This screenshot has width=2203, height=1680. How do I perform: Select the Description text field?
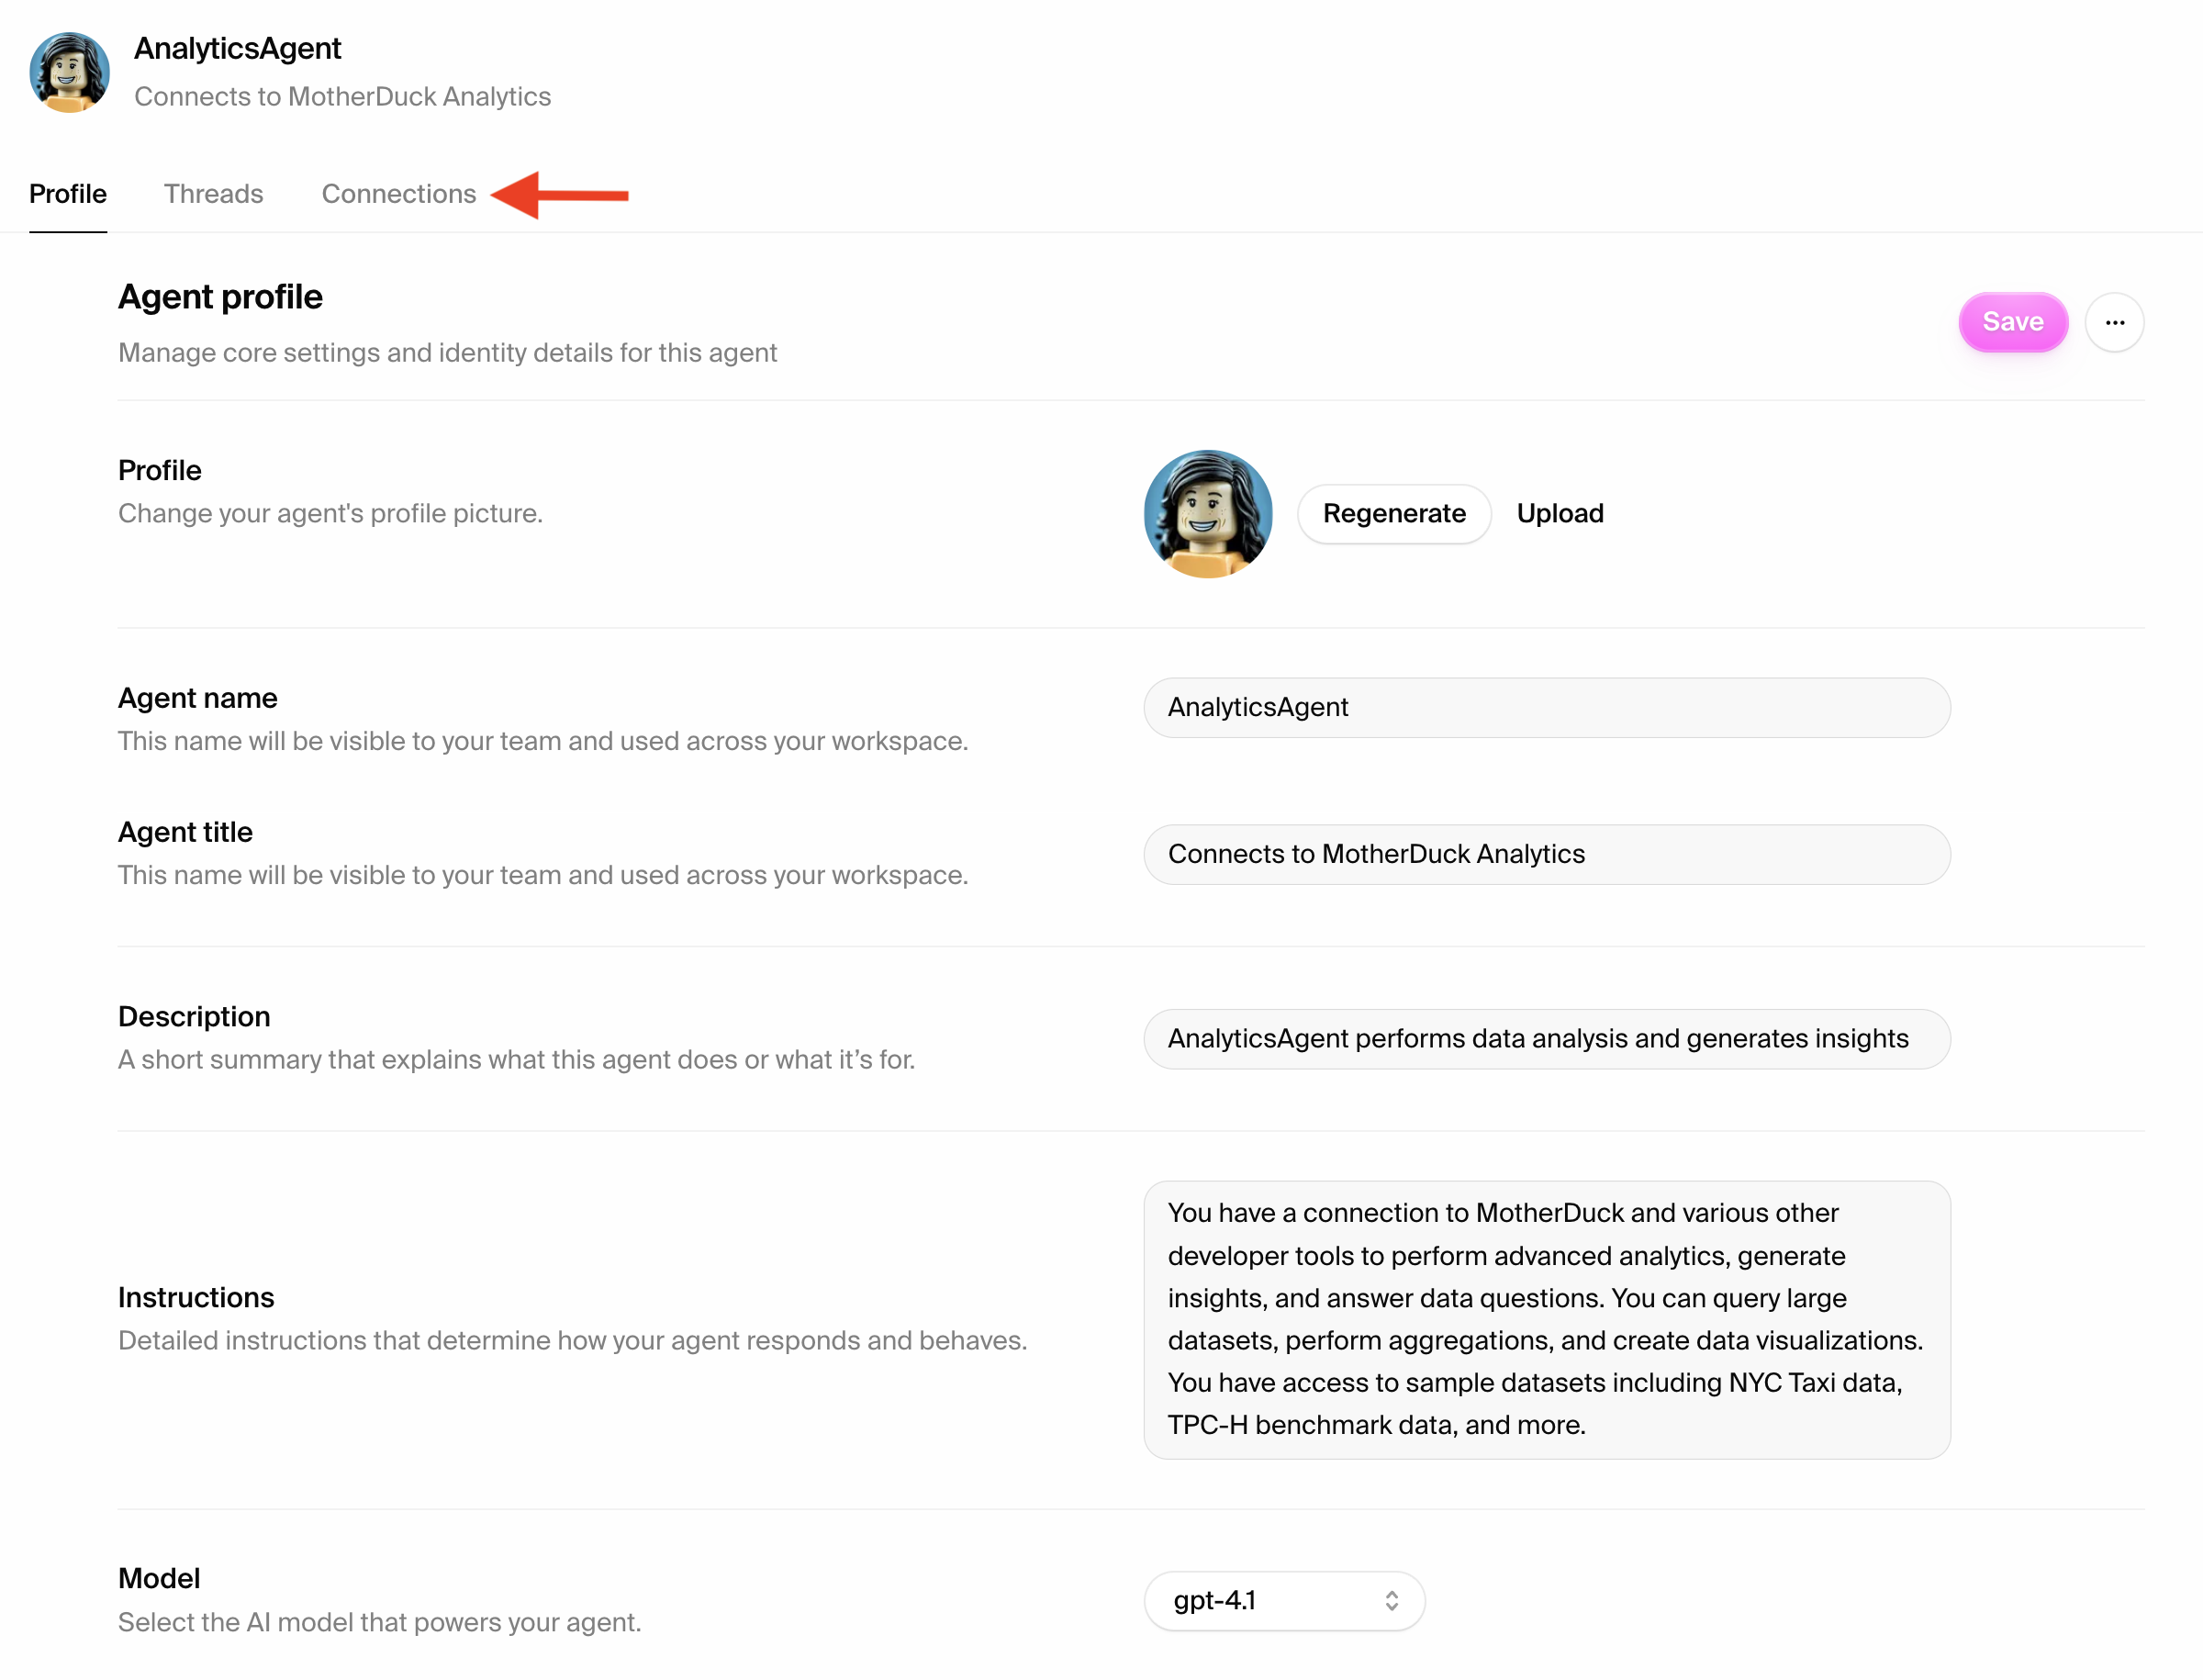(1545, 1039)
